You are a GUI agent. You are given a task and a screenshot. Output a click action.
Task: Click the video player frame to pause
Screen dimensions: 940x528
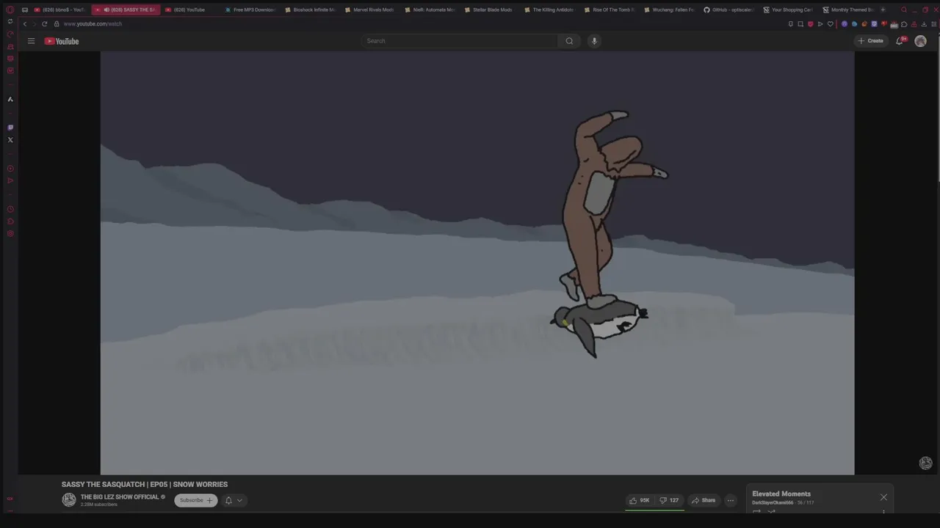[x=477, y=263]
